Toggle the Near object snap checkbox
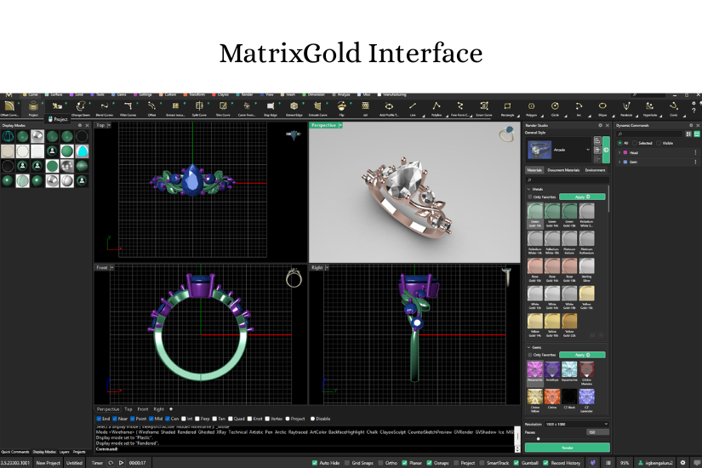 115,419
